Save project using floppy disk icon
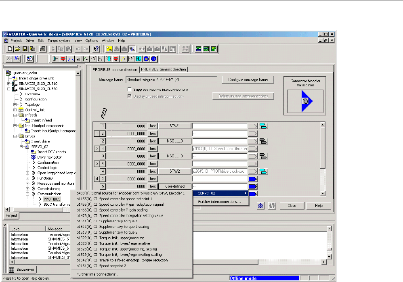This screenshot has height=282, width=403. pos(25,49)
